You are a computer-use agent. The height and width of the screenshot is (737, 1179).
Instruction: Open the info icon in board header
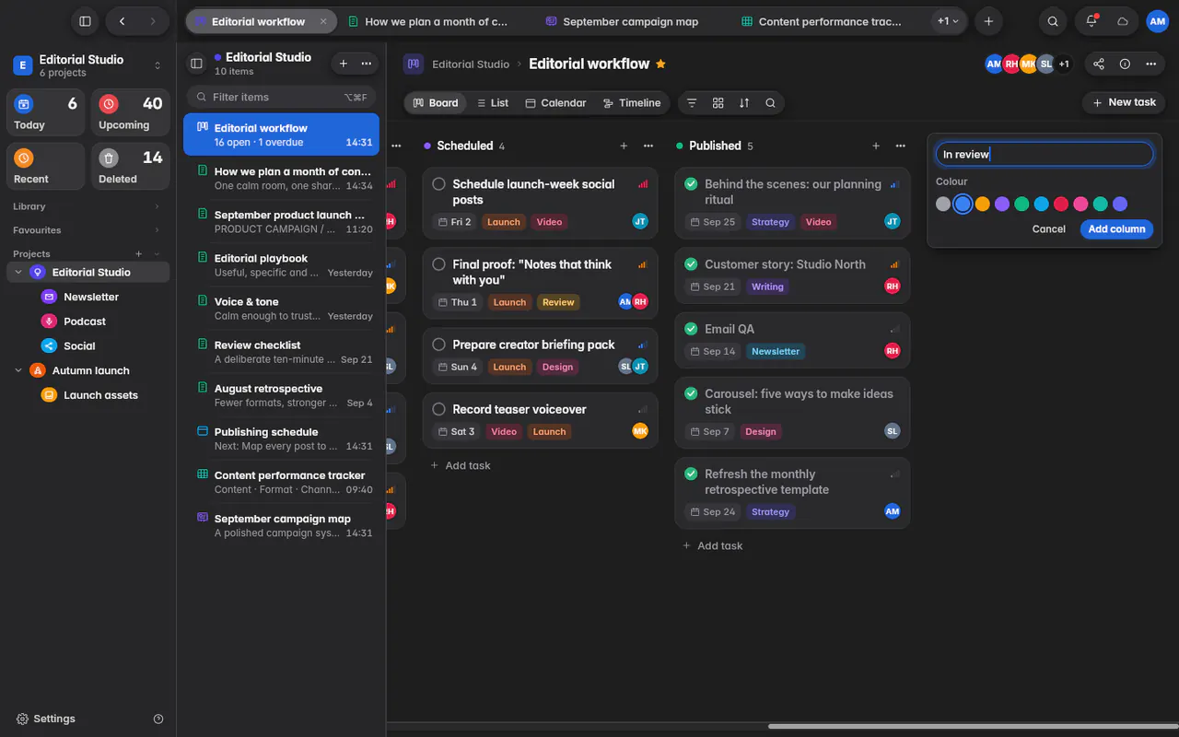tap(1125, 64)
